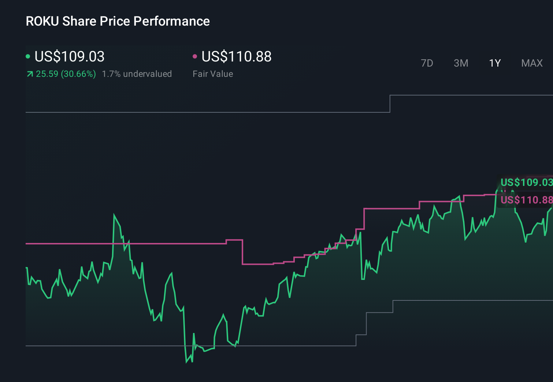
Task: Click the ROKU Share Price Performance title
Action: 117,21
